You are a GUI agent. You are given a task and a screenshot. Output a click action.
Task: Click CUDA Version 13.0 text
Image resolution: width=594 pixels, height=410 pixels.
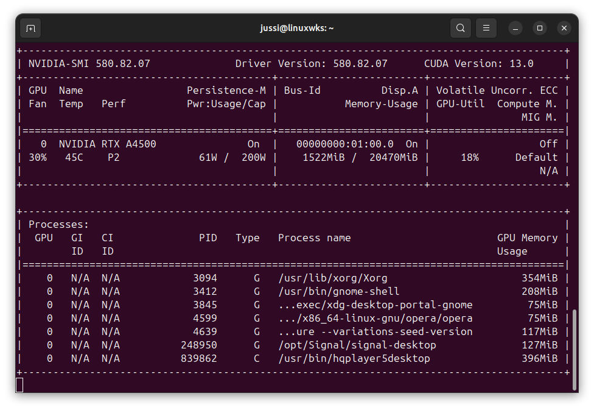[x=478, y=64]
